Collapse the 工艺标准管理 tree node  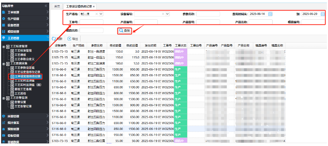click(x=4, y=46)
